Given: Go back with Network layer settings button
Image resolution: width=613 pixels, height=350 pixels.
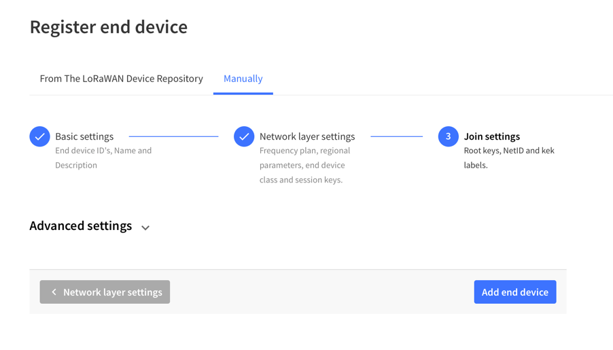Looking at the screenshot, I should (105, 292).
